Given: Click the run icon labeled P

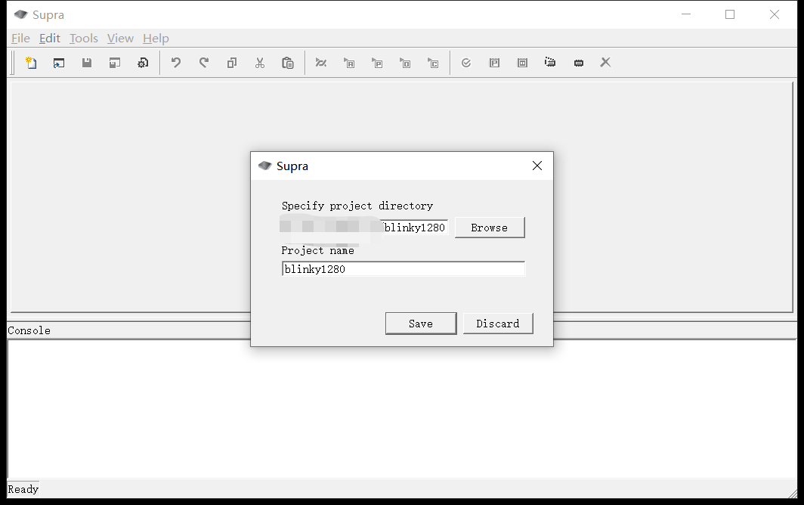Looking at the screenshot, I should tap(377, 63).
